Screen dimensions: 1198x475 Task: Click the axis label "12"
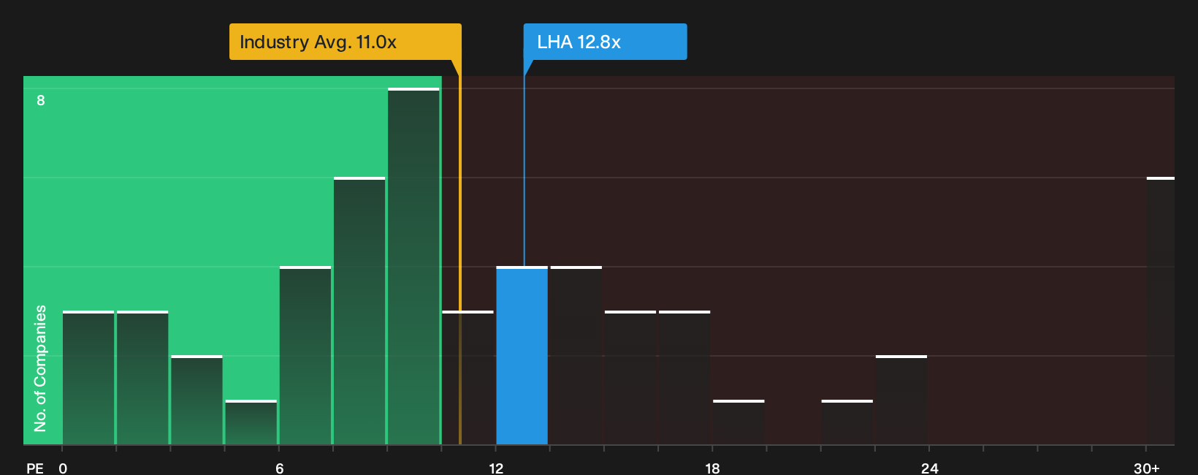click(x=496, y=468)
